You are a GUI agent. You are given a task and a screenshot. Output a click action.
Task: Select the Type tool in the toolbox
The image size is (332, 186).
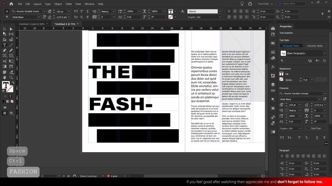tap(5, 45)
